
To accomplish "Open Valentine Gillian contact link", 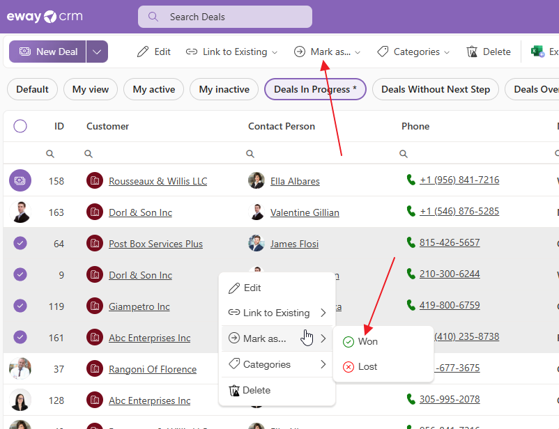I will [305, 212].
